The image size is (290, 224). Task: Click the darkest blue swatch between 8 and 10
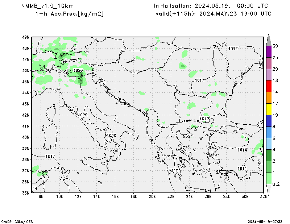[269, 121]
